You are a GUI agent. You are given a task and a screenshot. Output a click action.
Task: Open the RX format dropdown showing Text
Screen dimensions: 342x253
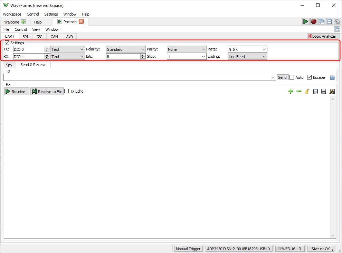tap(67, 57)
